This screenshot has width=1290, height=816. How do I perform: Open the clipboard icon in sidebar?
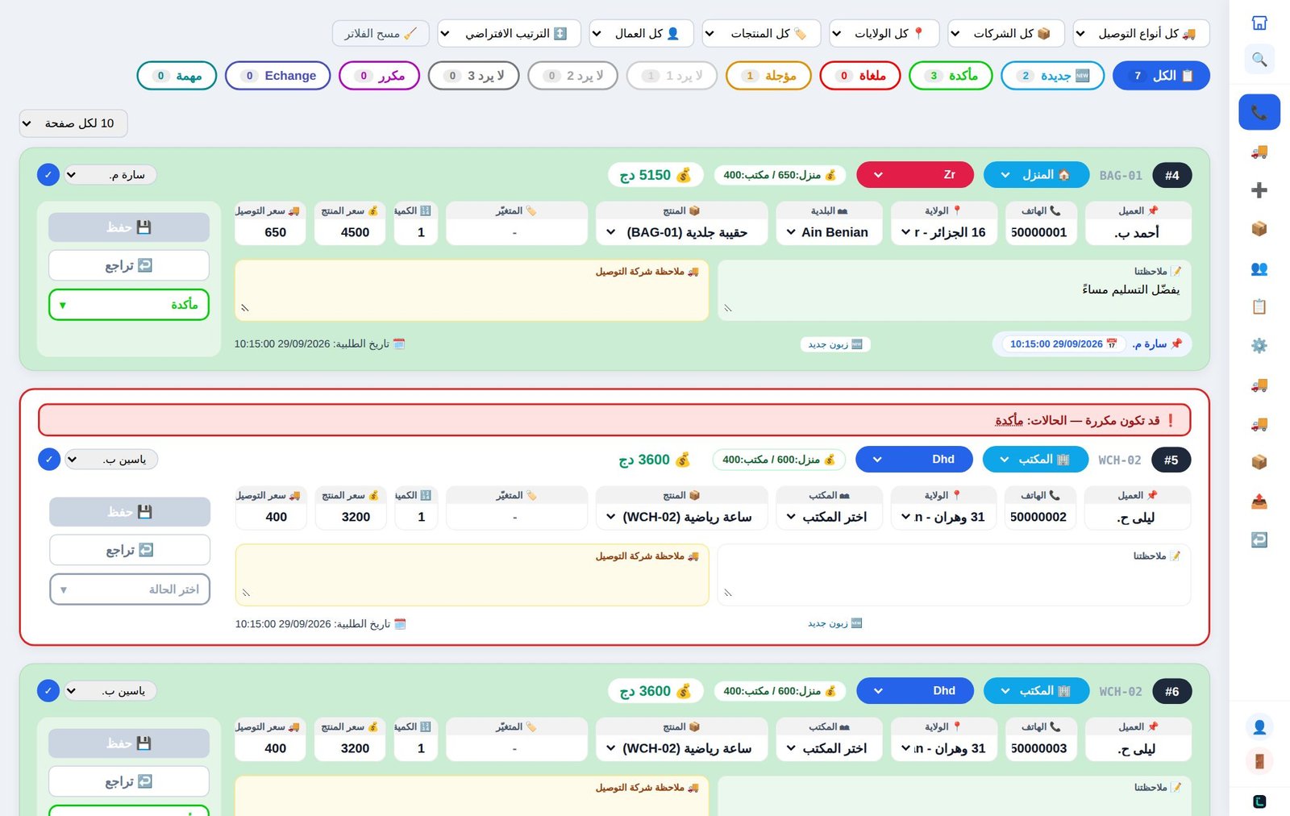point(1259,306)
